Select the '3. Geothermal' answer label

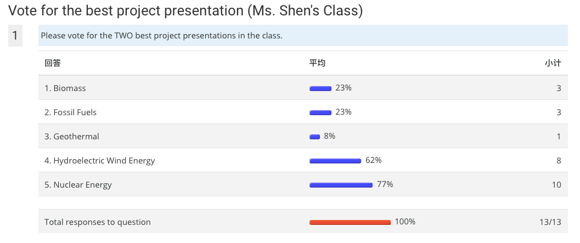[72, 137]
